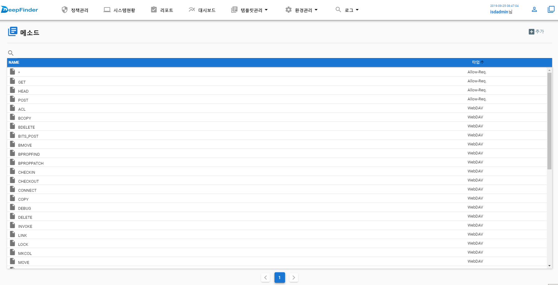Screen dimensions: 558x285
Task: Click the file icon in the GET row
Action: [12, 81]
